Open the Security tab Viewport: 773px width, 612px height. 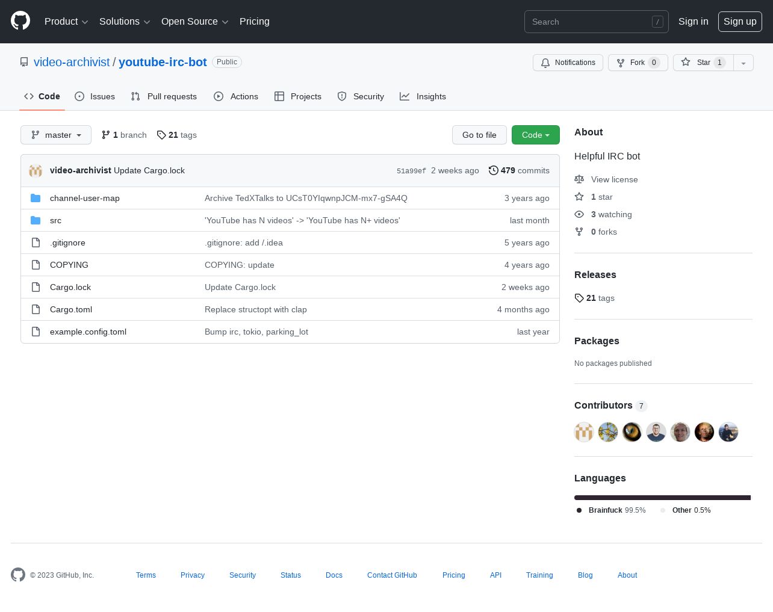pyautogui.click(x=361, y=96)
